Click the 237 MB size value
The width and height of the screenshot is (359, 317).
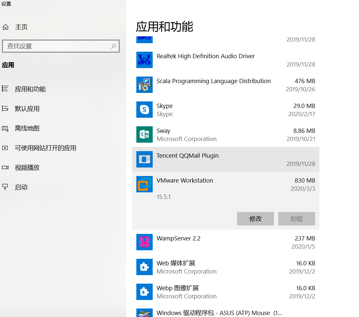pyautogui.click(x=305, y=238)
